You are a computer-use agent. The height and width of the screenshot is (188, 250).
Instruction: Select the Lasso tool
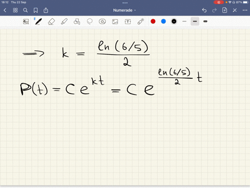pyautogui.click(x=90, y=21)
